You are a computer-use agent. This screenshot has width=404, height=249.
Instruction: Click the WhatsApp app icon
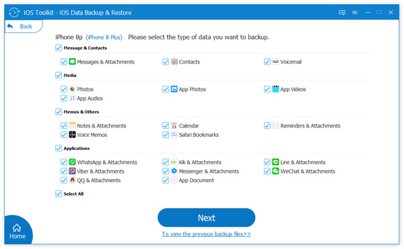click(x=73, y=162)
